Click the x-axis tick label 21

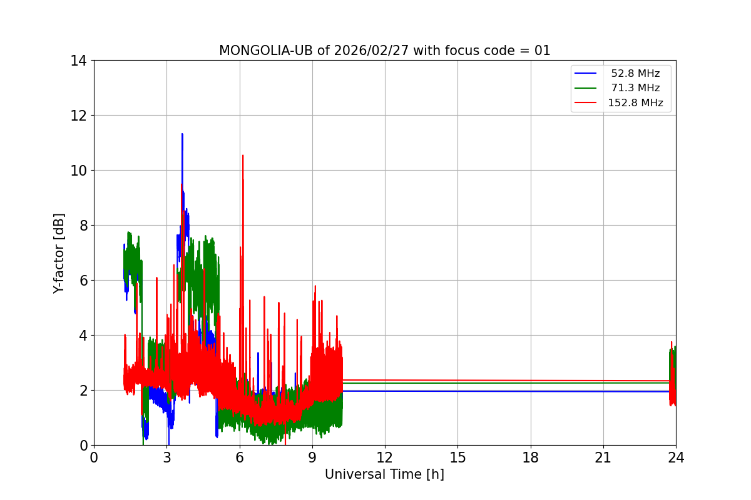[x=603, y=457]
